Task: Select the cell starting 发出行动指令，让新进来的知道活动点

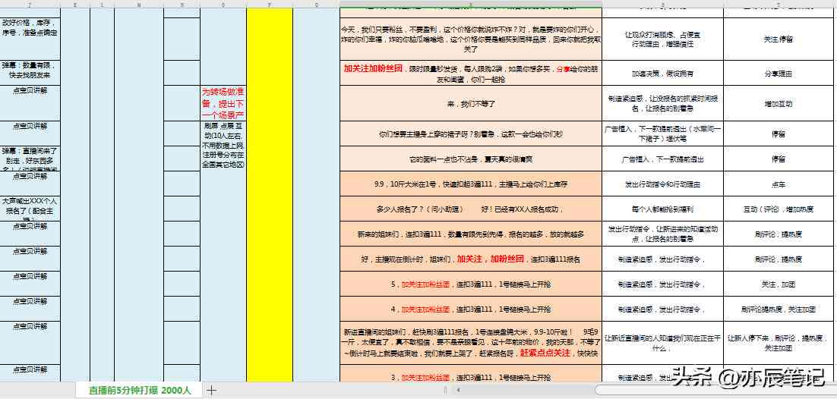Action: tap(663, 234)
